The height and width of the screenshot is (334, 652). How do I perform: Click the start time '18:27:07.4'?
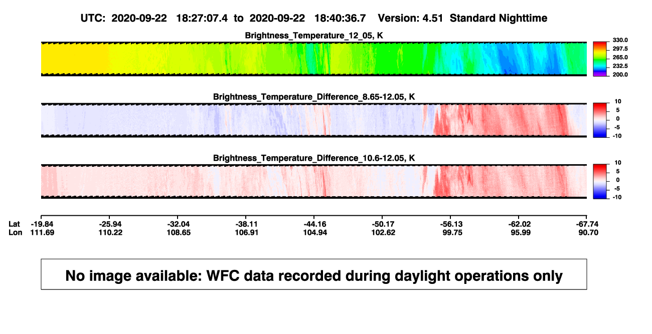coord(202,18)
